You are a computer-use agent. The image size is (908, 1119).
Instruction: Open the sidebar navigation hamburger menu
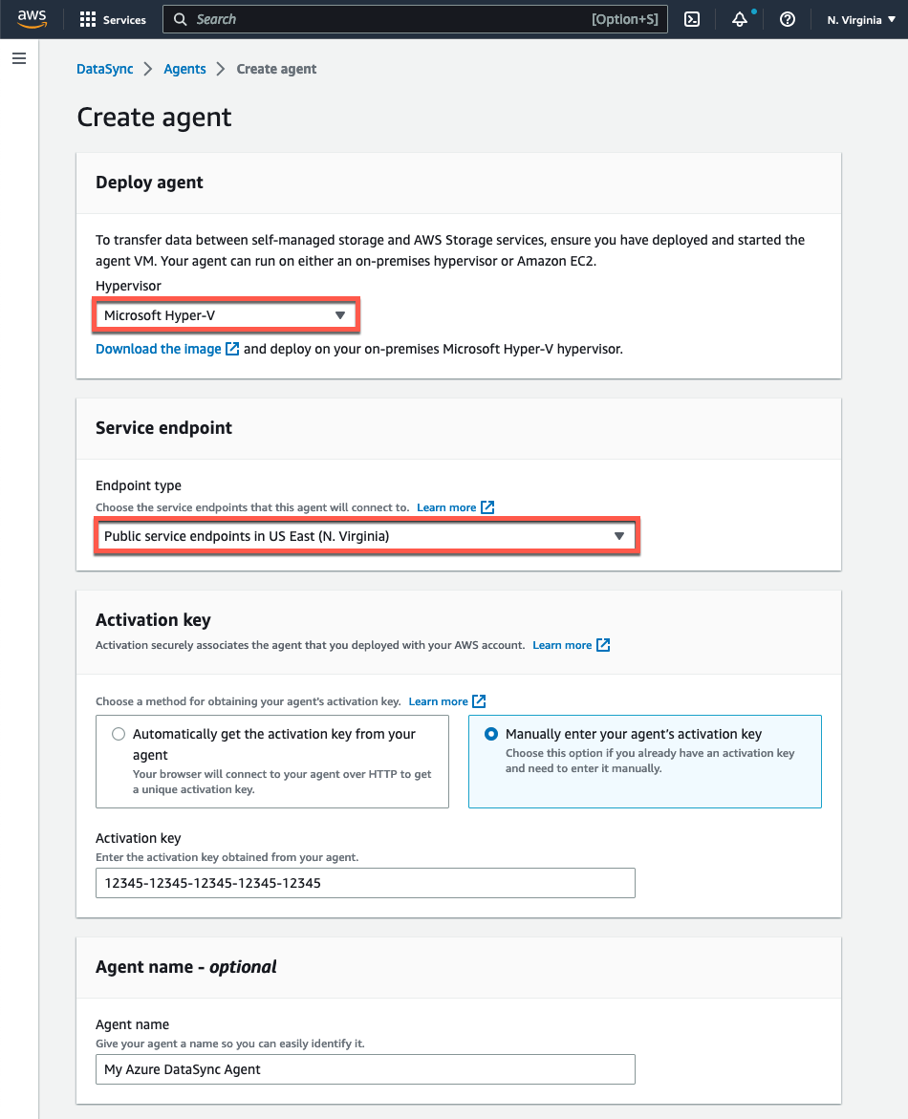coord(18,58)
